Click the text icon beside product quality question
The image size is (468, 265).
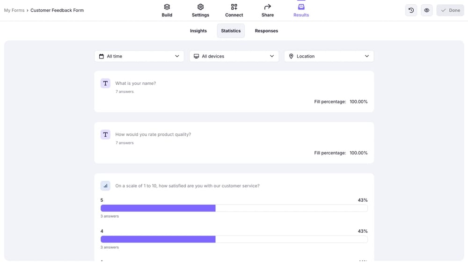[105, 135]
